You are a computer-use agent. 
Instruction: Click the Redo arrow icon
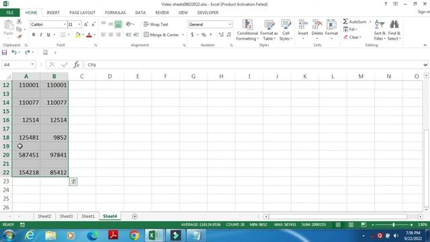coord(27,52)
